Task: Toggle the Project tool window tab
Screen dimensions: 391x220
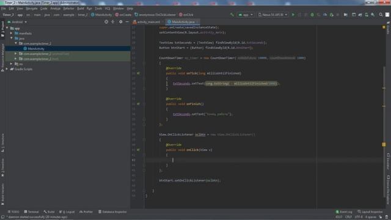Action: tap(2, 29)
